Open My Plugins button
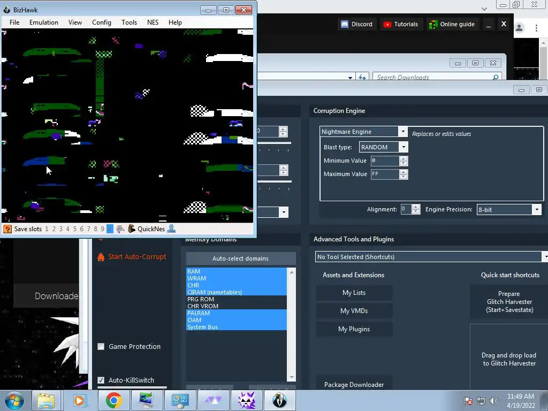 pos(354,329)
